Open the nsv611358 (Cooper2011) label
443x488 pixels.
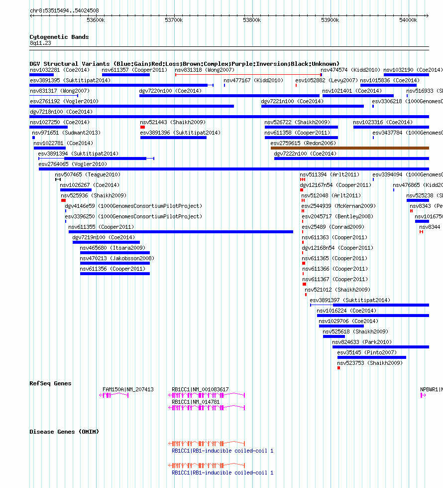tap(297, 133)
